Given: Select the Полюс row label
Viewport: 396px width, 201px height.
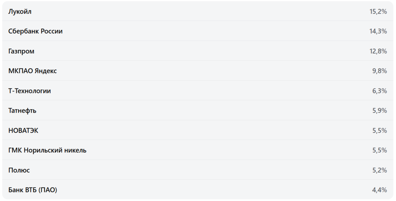Looking at the screenshot, I should pos(19,170).
